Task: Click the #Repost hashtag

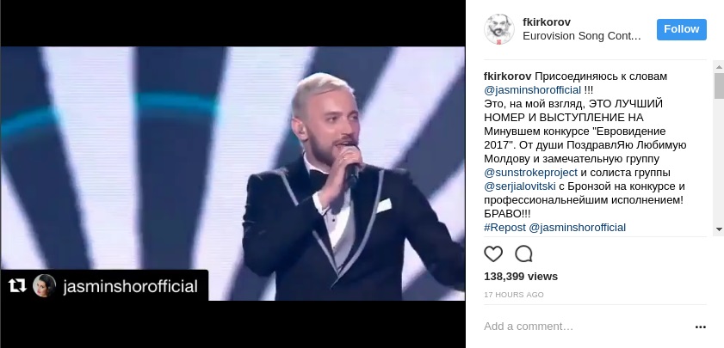Action: coord(504,228)
